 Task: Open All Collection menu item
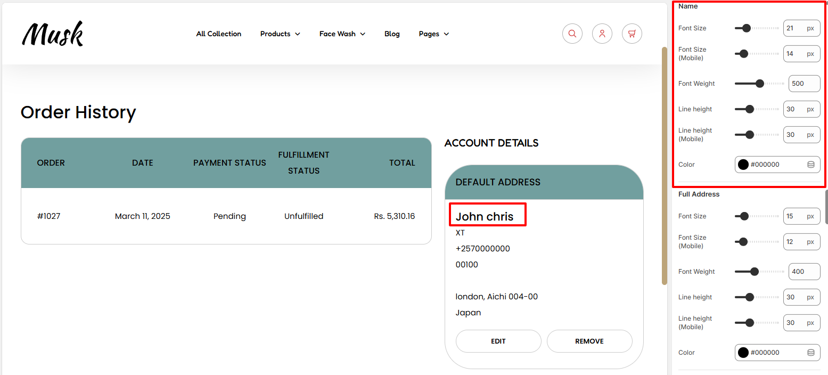click(x=219, y=34)
